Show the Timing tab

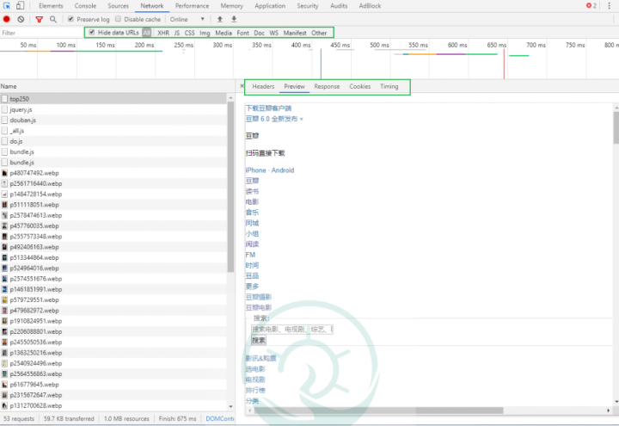point(389,86)
